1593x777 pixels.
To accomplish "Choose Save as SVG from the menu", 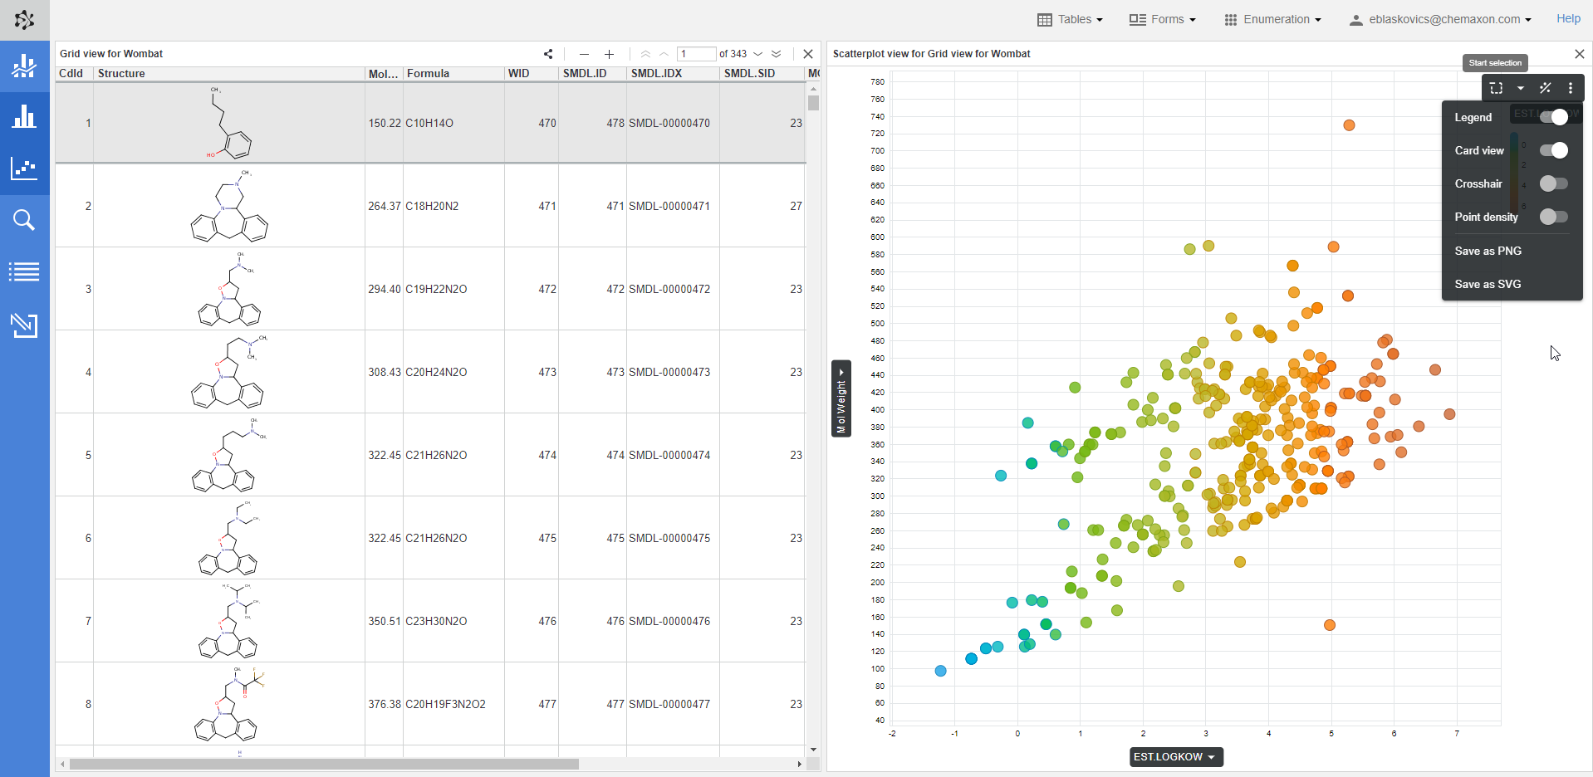I will (x=1488, y=284).
